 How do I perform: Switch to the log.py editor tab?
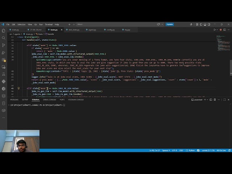[x=127, y=30]
